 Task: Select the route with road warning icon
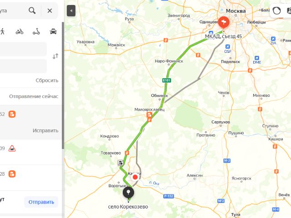coord(31,152)
